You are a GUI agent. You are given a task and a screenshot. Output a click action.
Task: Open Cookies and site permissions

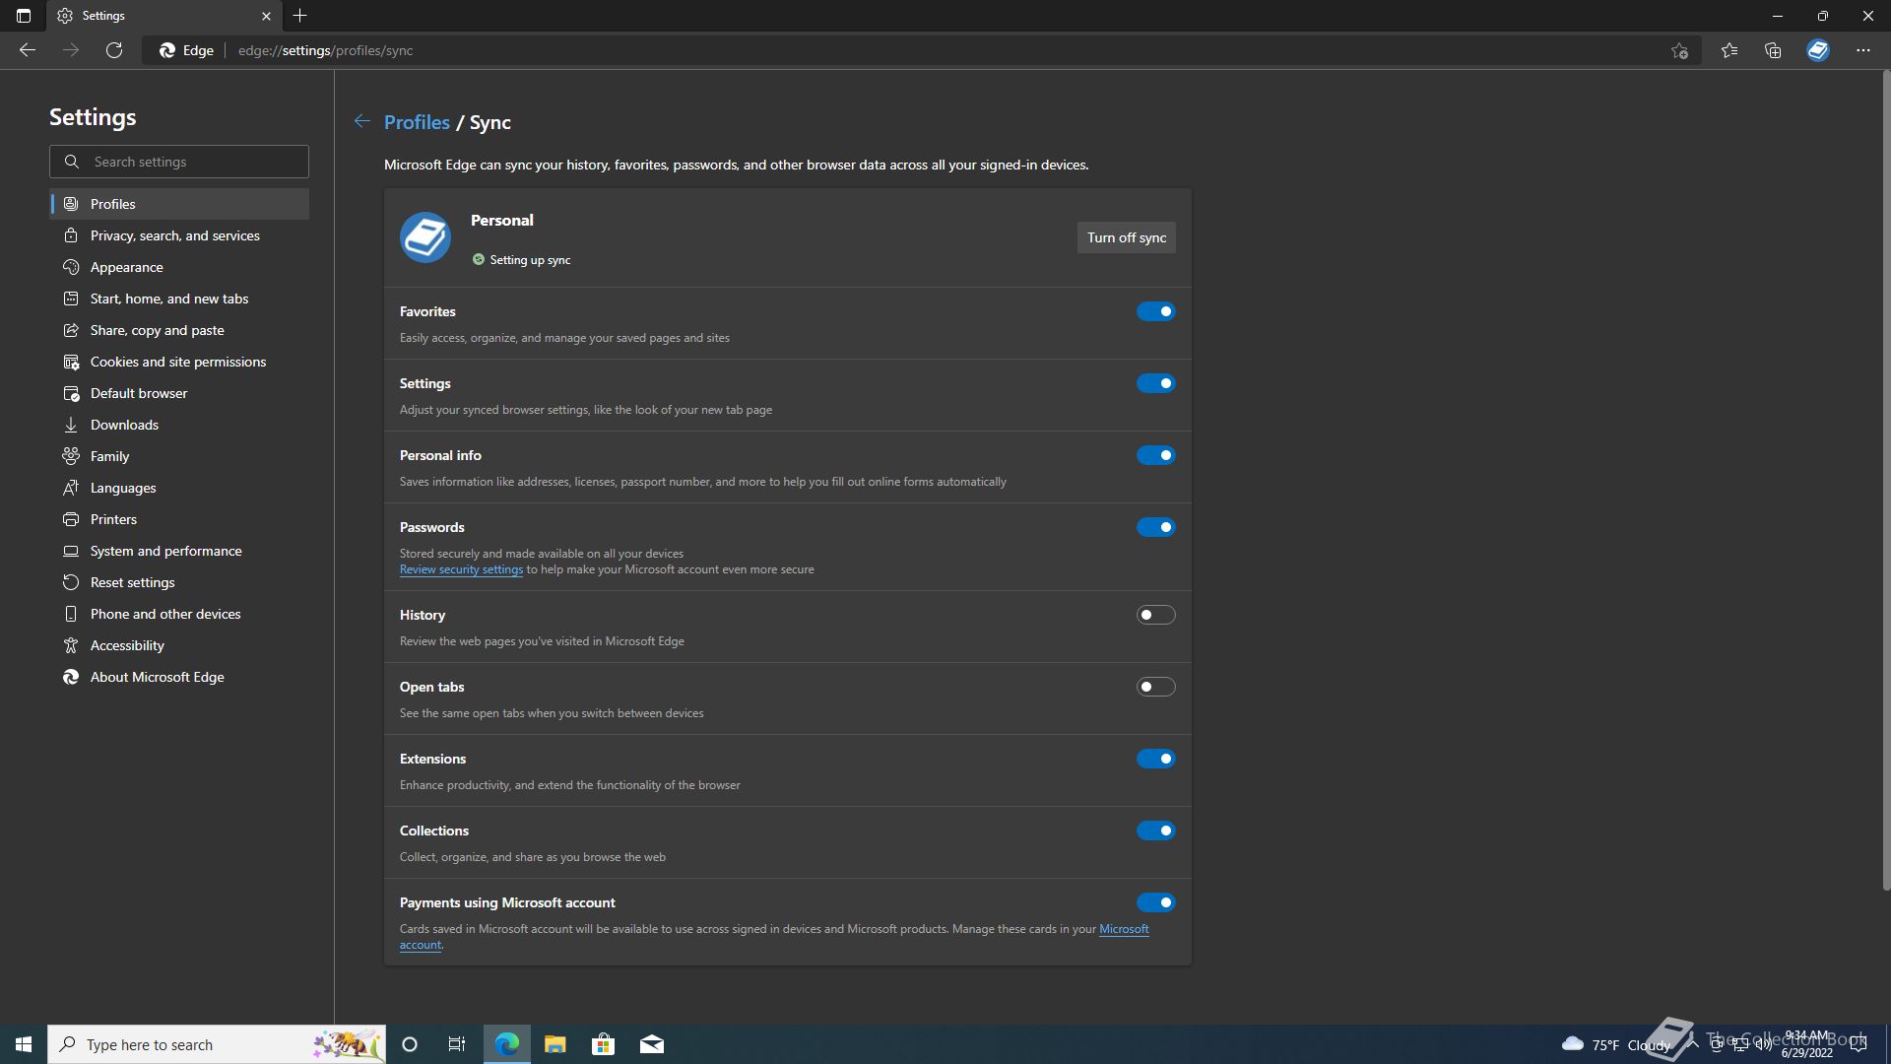[179, 362]
